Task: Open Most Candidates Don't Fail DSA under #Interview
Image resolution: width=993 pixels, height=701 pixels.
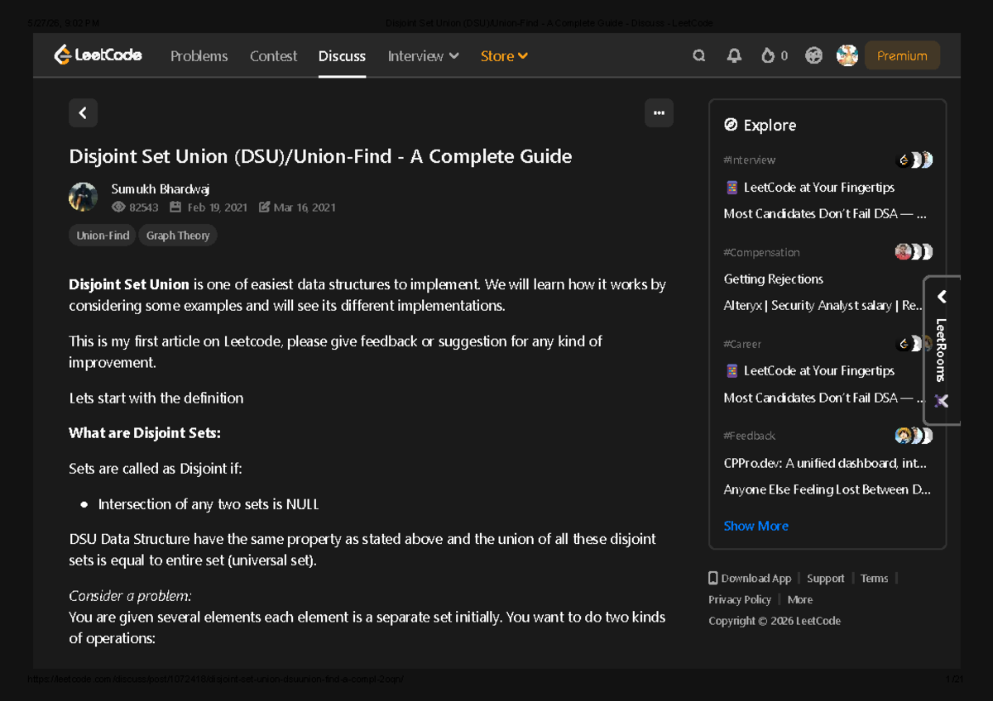Action: pyautogui.click(x=825, y=214)
